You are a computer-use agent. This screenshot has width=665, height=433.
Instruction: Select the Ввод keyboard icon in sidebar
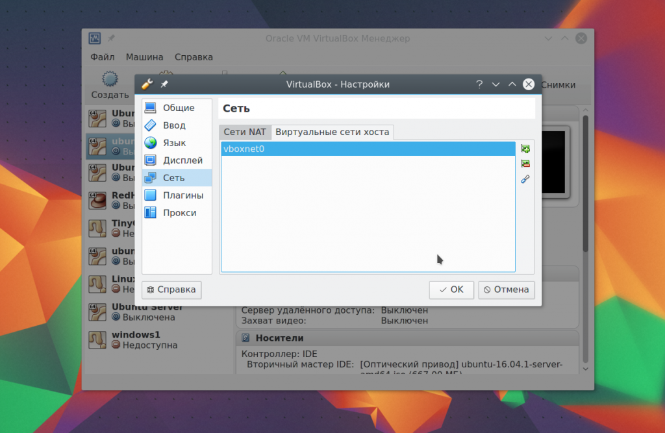(151, 125)
